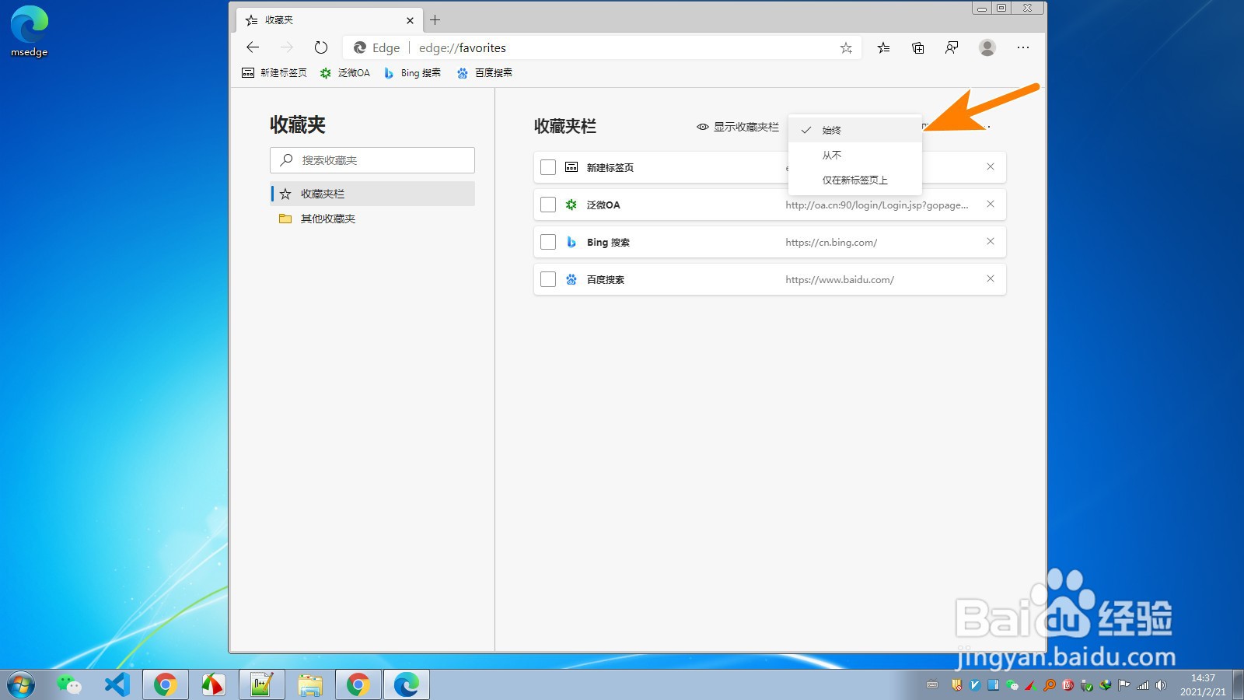Click the 搜索收藏夹 search field
Viewport: 1244px width, 700px height.
[x=372, y=160]
